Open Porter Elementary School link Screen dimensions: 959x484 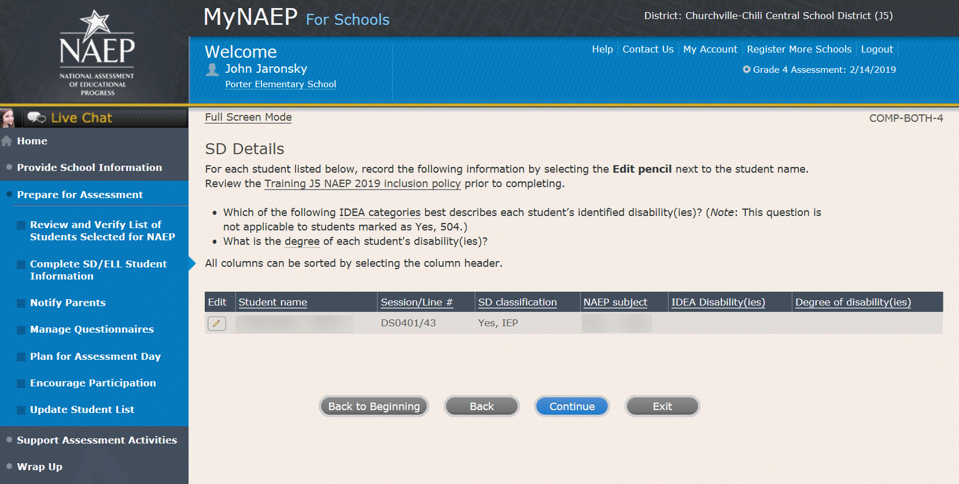click(281, 84)
